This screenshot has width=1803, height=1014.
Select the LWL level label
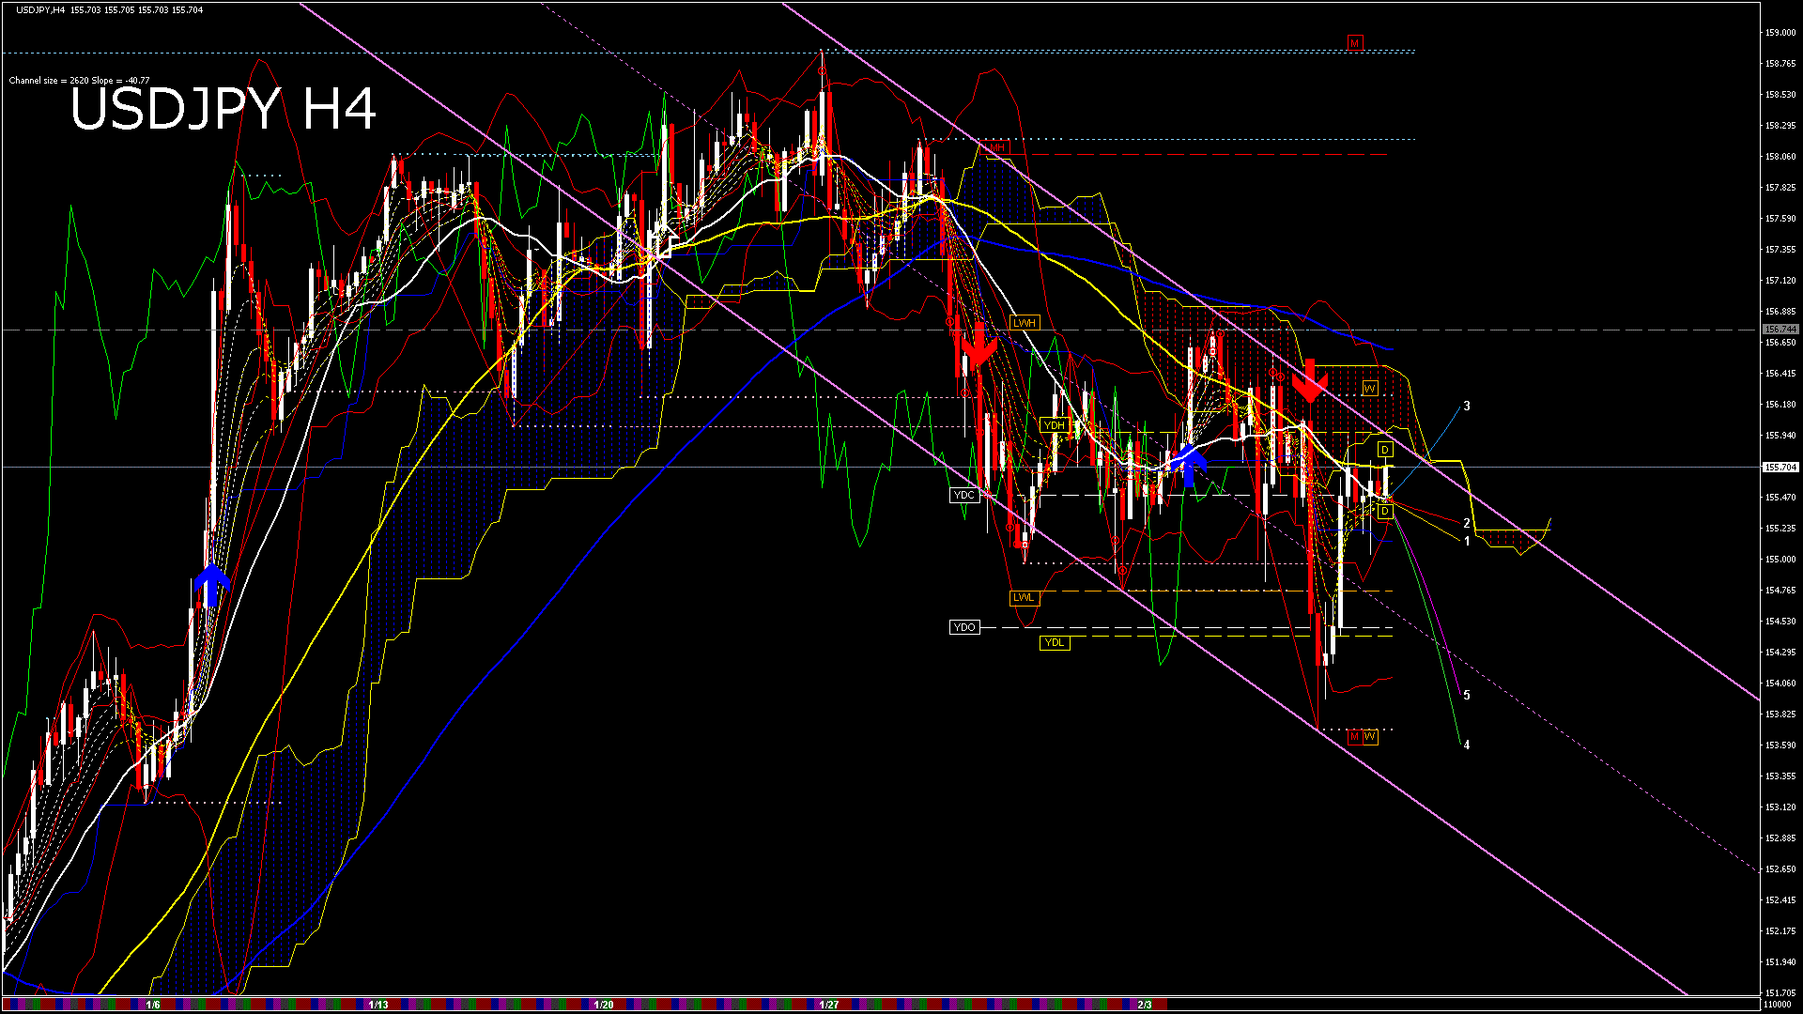pos(1024,597)
